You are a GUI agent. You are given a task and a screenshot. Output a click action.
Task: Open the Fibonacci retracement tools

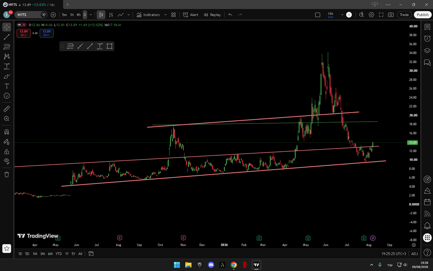tap(6, 47)
